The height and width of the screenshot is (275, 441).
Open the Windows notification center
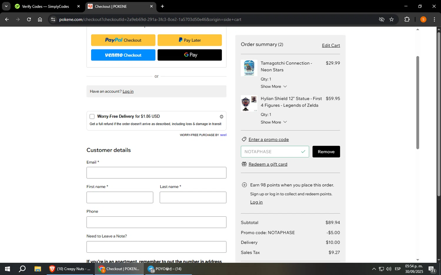pyautogui.click(x=432, y=269)
